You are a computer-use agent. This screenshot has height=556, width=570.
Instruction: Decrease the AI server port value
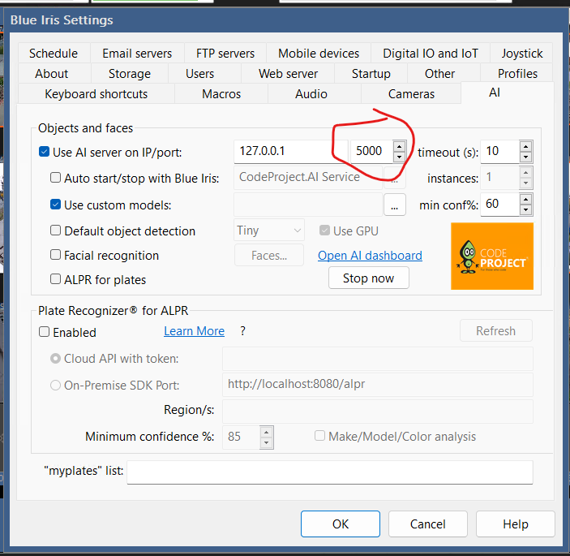[399, 157]
